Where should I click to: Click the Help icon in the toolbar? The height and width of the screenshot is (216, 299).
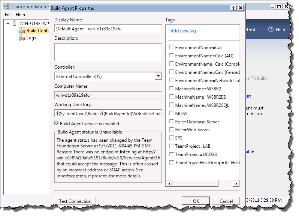click(x=271, y=30)
